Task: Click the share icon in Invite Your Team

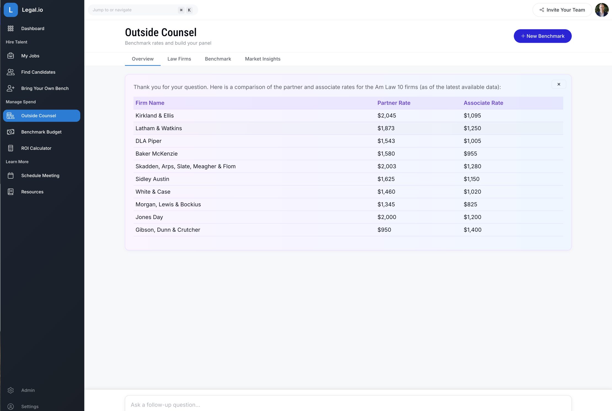Action: pyautogui.click(x=542, y=10)
